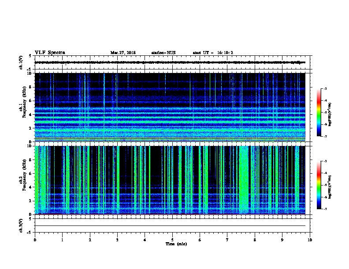Click the ch.2 color bar log(PSD) label
Image resolution: width=349 pixels, height=269 pixels.
click(x=330, y=187)
